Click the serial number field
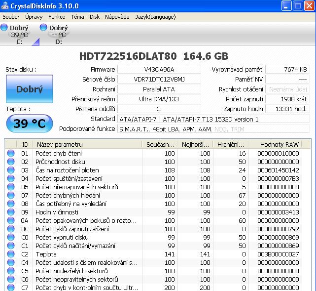Viewport: 316px width, 291px height. tap(159, 80)
